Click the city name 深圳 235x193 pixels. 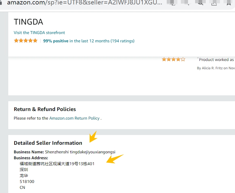click(x=24, y=170)
